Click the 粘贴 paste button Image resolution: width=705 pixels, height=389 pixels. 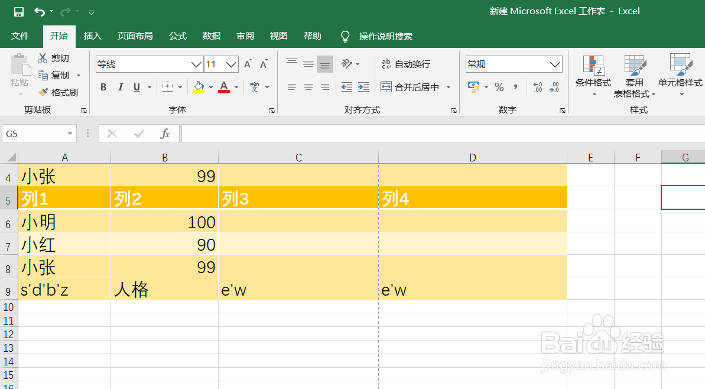(x=20, y=74)
